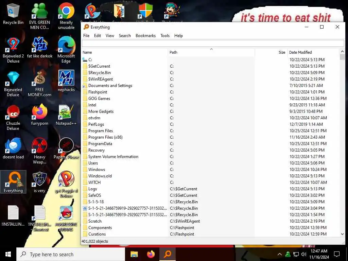
Task: Select the WITCH folder row
Action: click(210, 182)
